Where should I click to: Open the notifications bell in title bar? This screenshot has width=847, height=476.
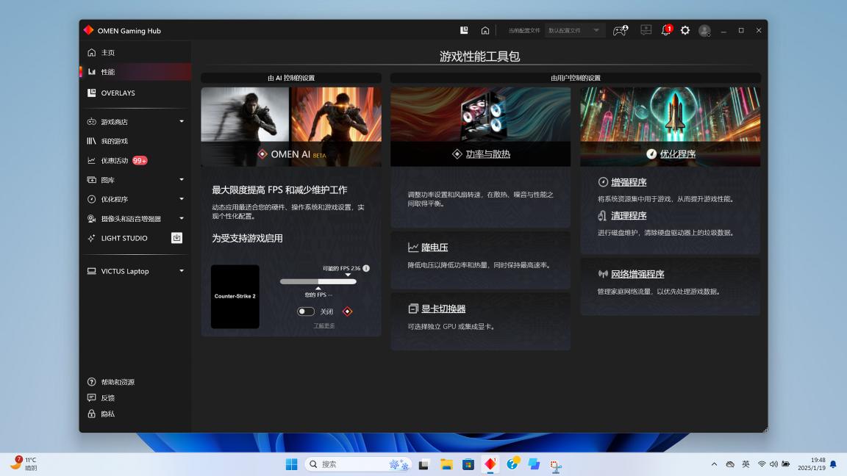[x=666, y=31]
